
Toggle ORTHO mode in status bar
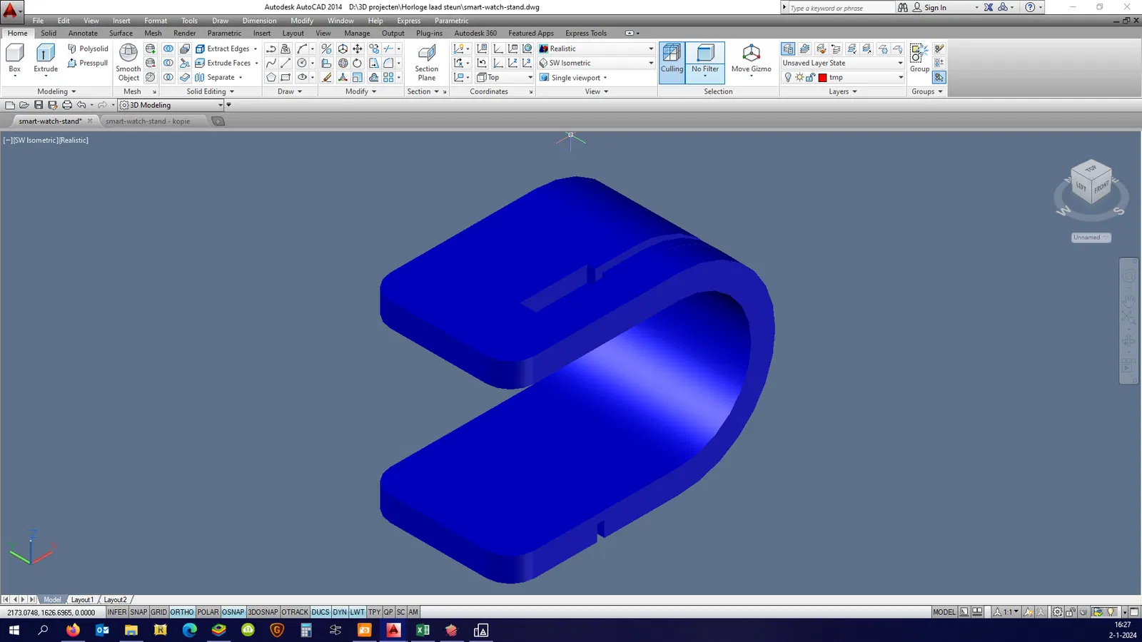(x=182, y=612)
